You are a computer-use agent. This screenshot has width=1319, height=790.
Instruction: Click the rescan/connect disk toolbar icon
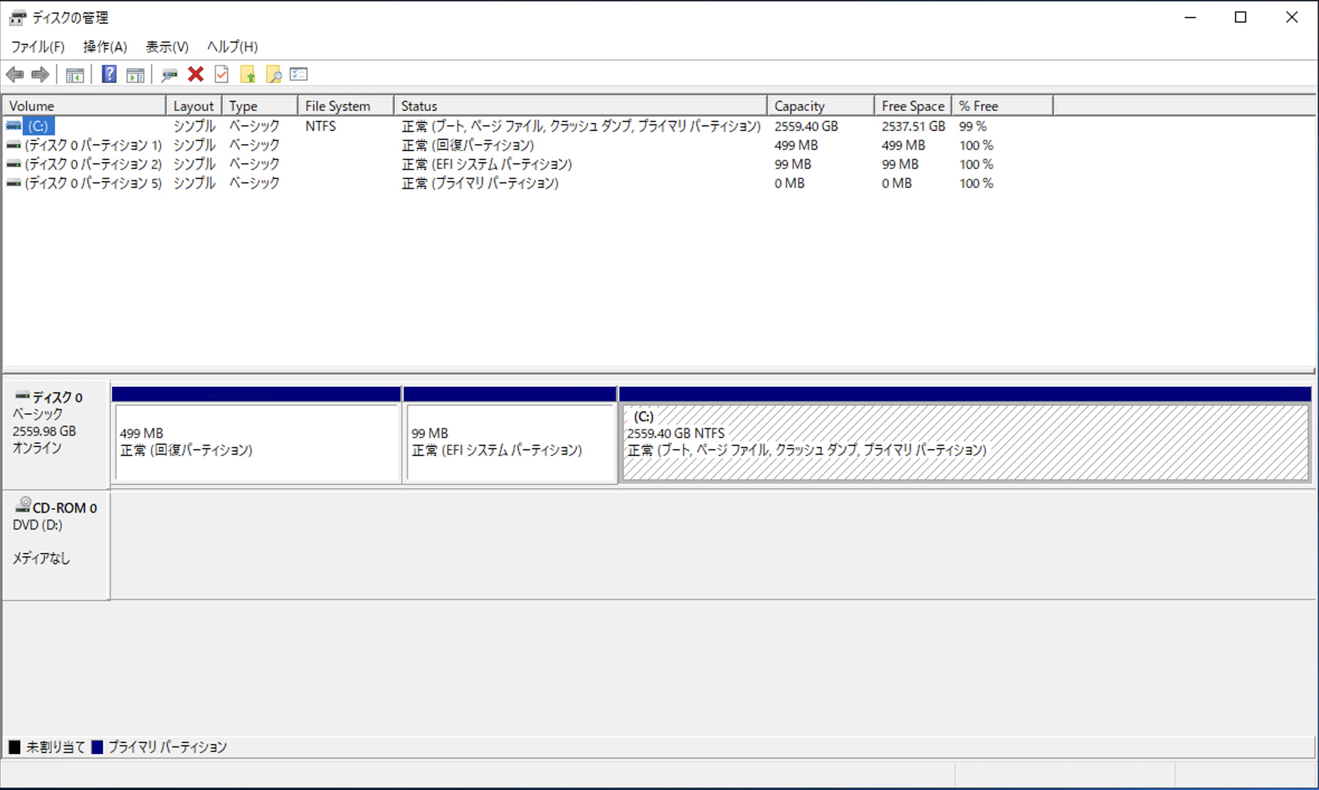point(169,74)
